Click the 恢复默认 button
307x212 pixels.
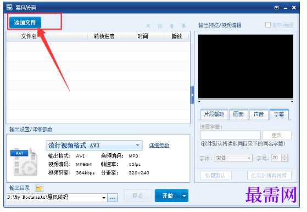pos(216,176)
